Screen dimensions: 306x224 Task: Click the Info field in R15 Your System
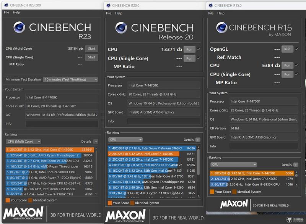pyautogui.click(x=264, y=146)
